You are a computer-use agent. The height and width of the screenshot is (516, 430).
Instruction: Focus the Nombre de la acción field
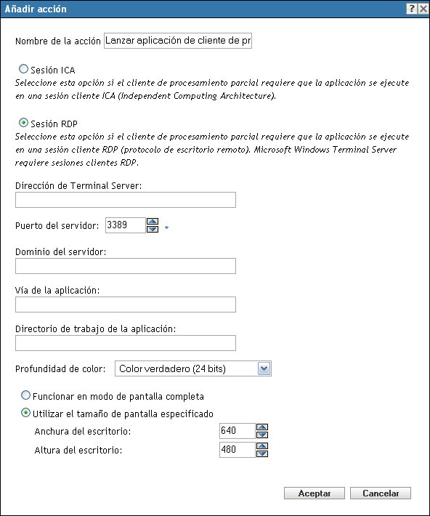point(178,41)
